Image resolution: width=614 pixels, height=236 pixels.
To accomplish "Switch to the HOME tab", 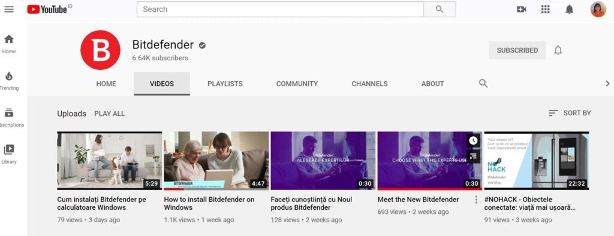I will 106,84.
